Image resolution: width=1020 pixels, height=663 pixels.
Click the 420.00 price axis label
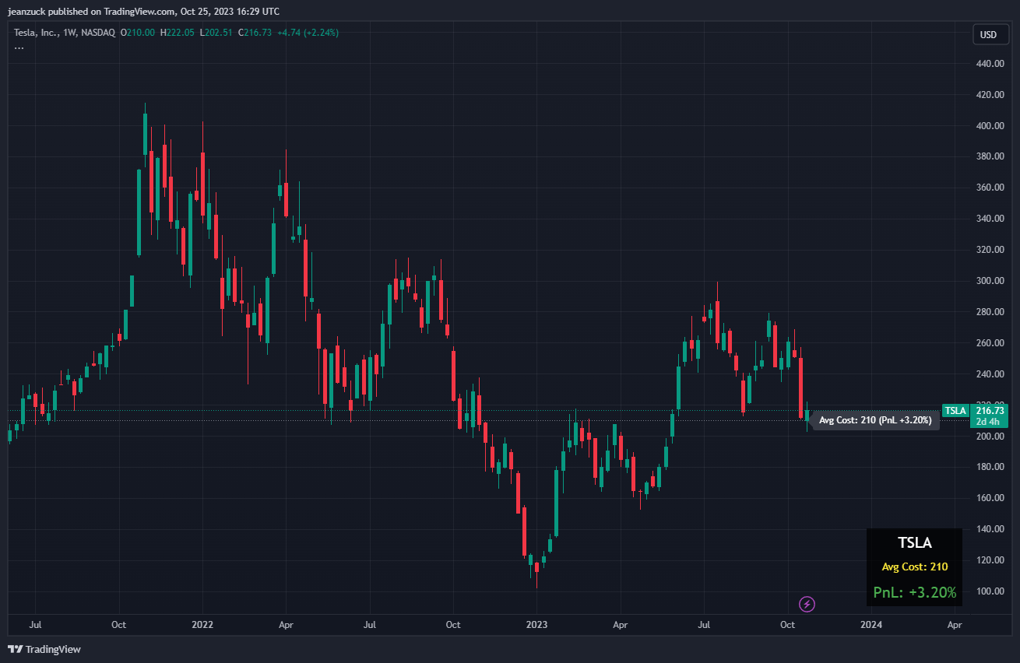(990, 95)
